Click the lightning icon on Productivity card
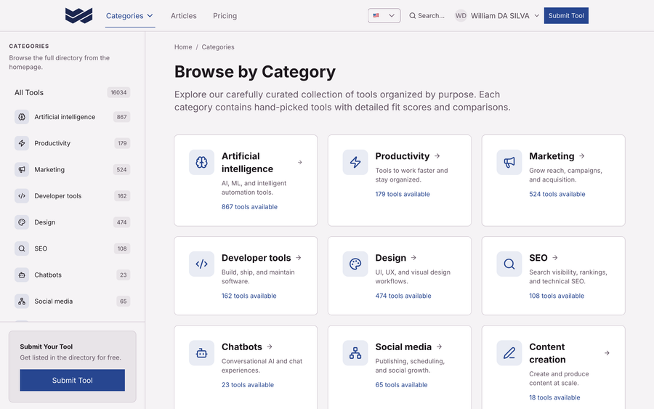The height and width of the screenshot is (409, 654). pos(355,162)
